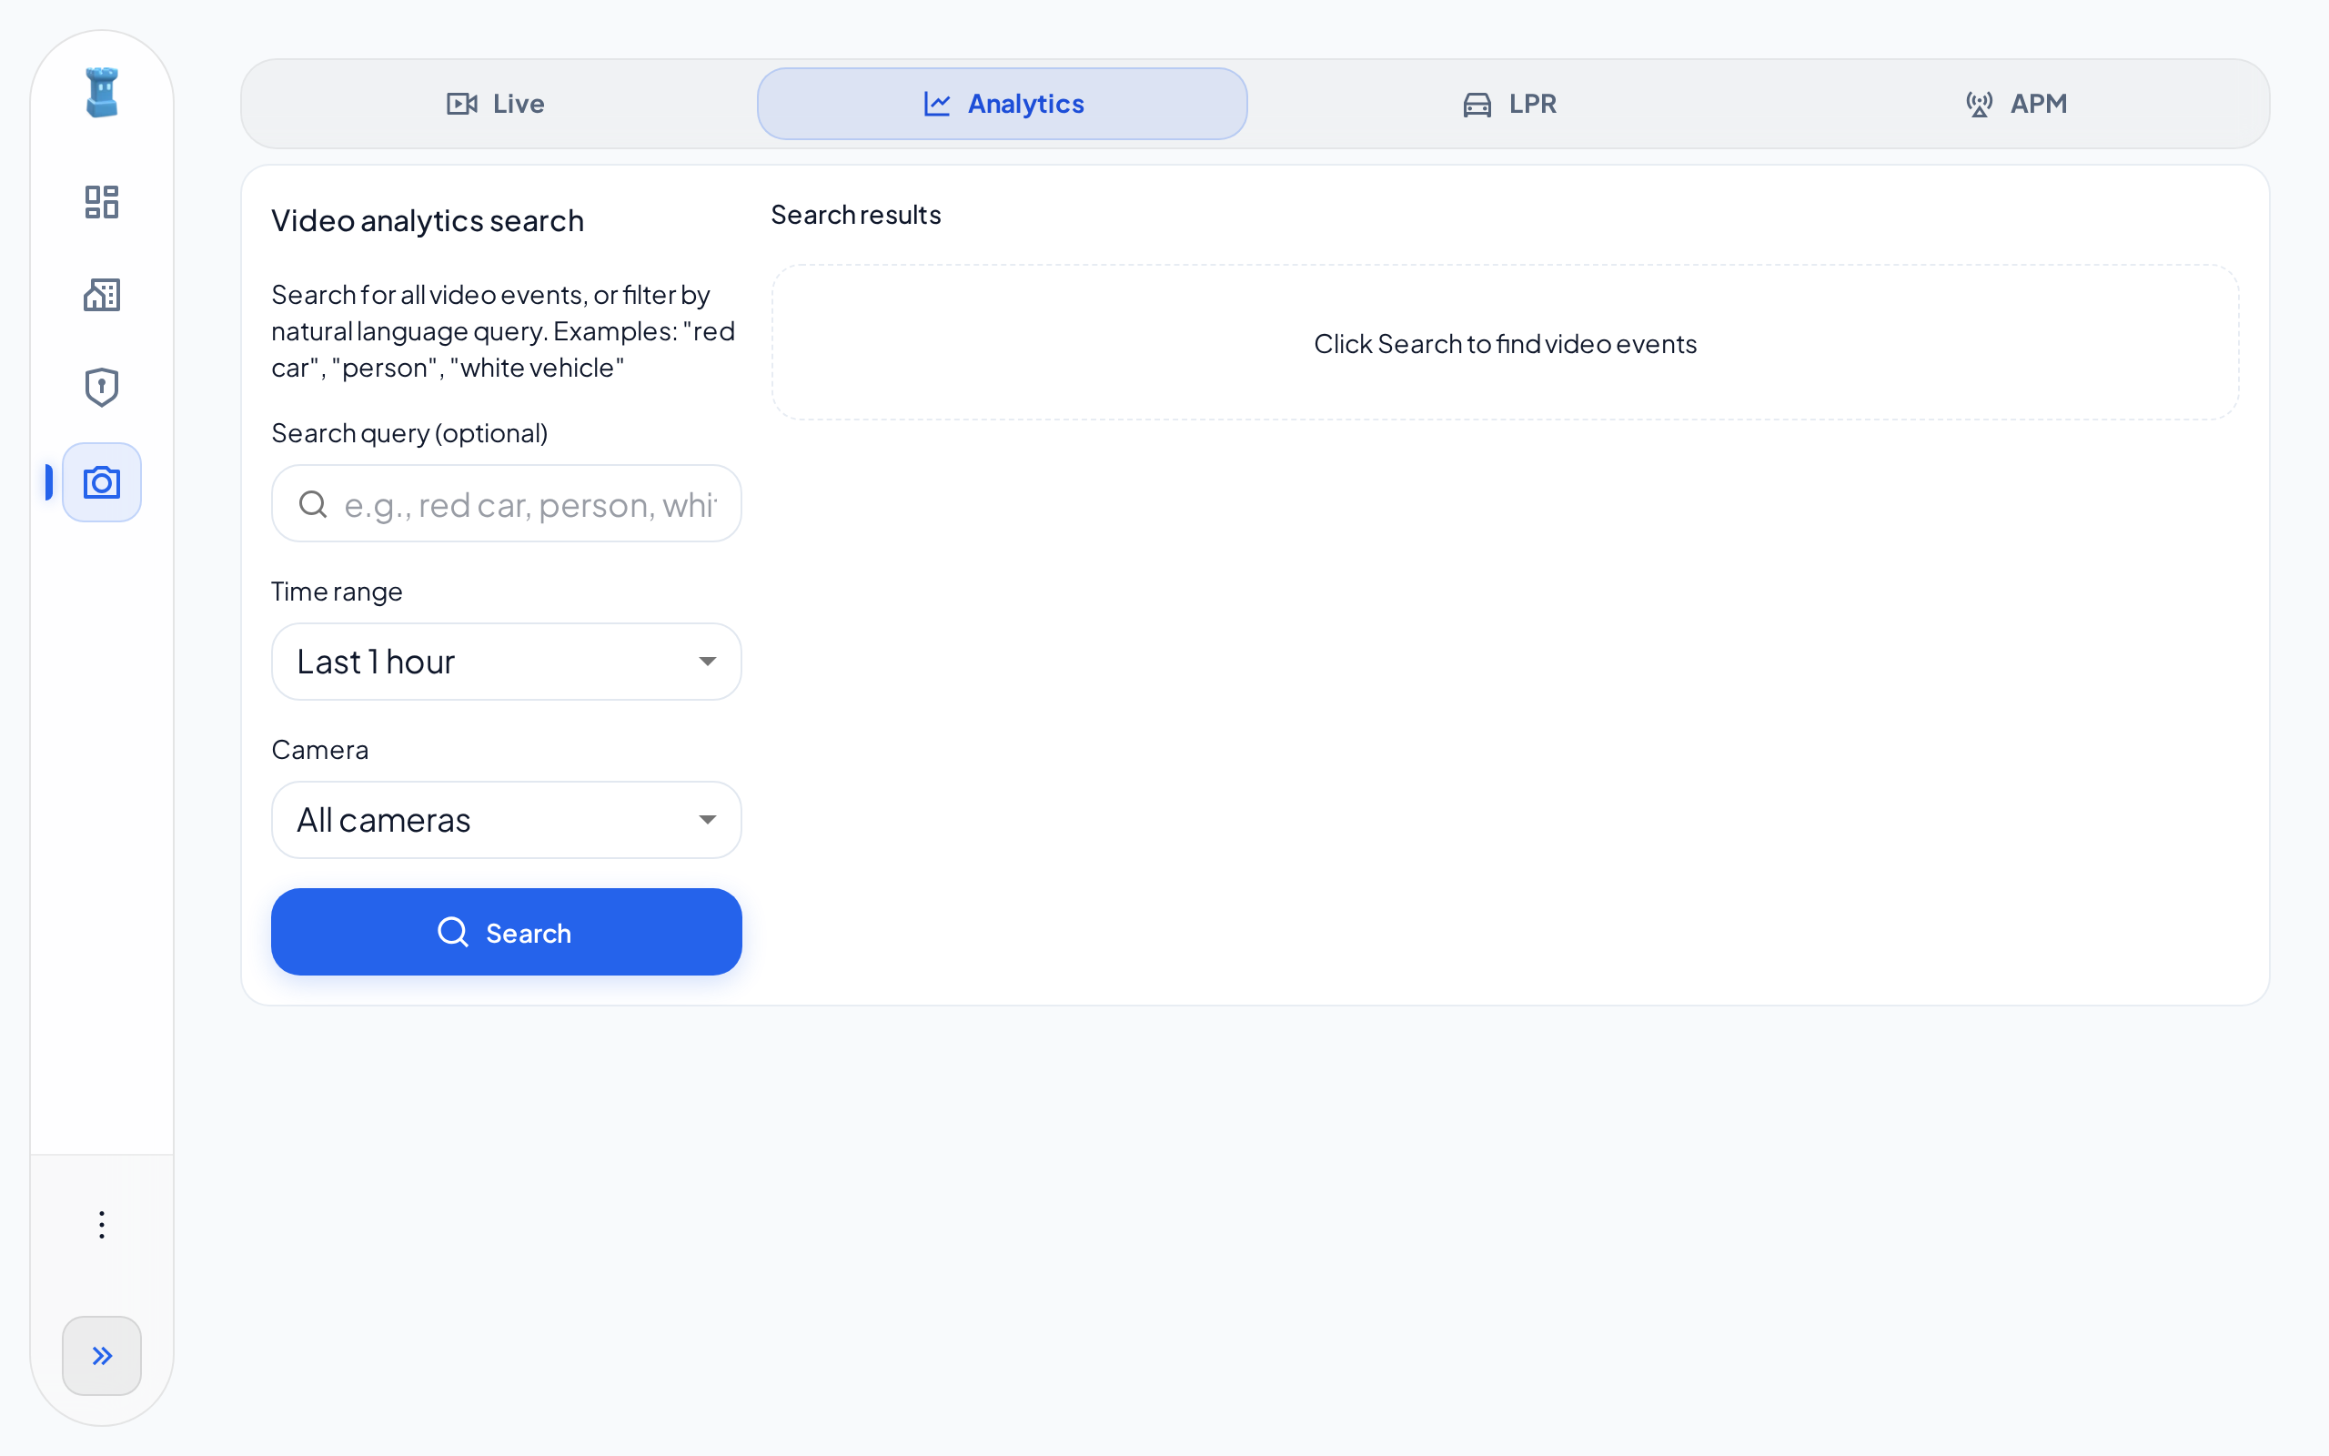Click the search query input field
Image resolution: width=2329 pixels, height=1456 pixels.
click(x=506, y=503)
